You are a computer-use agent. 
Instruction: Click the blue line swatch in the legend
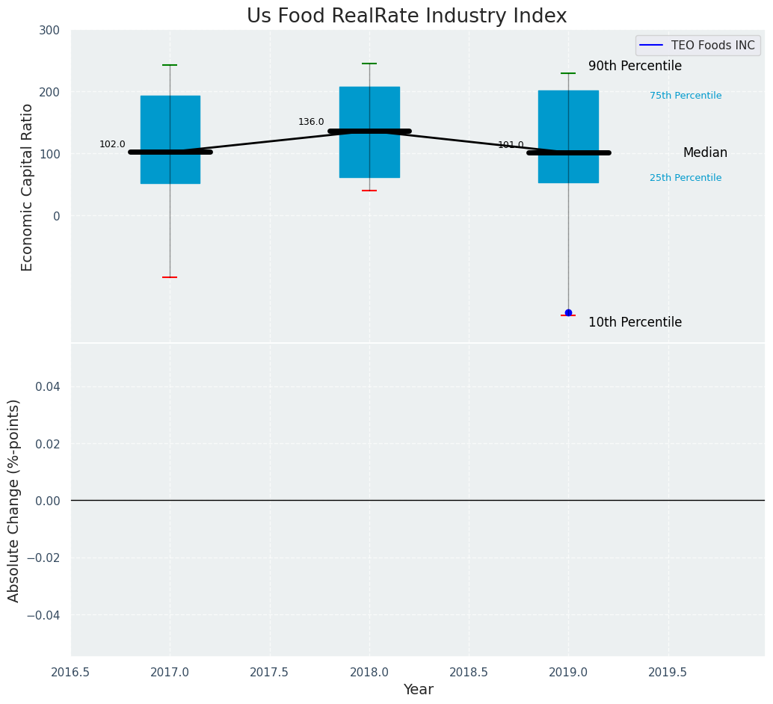pos(652,46)
